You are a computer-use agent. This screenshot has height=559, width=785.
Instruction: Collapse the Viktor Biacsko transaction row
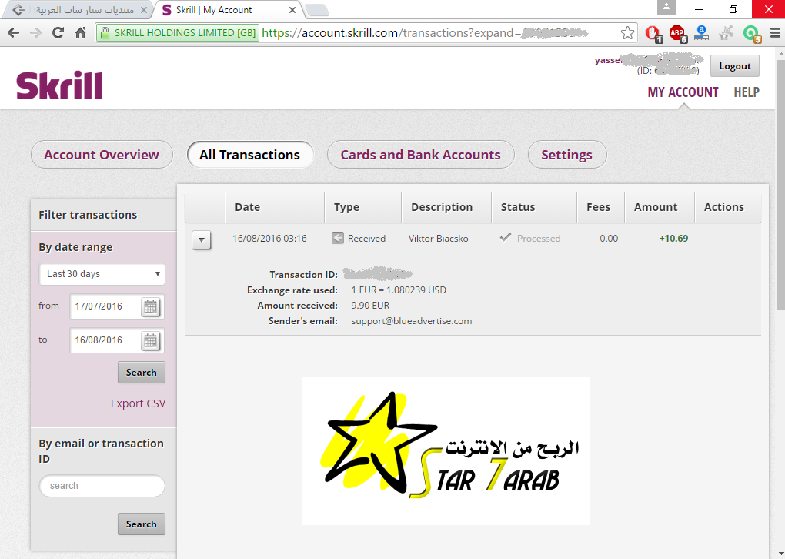(x=201, y=239)
